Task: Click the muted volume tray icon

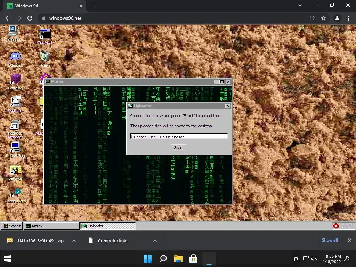Action: coord(314,259)
